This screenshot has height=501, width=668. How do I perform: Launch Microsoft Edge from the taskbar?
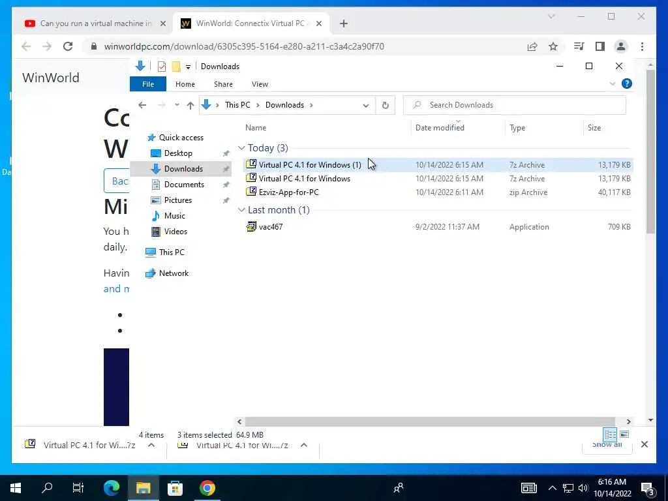112,488
